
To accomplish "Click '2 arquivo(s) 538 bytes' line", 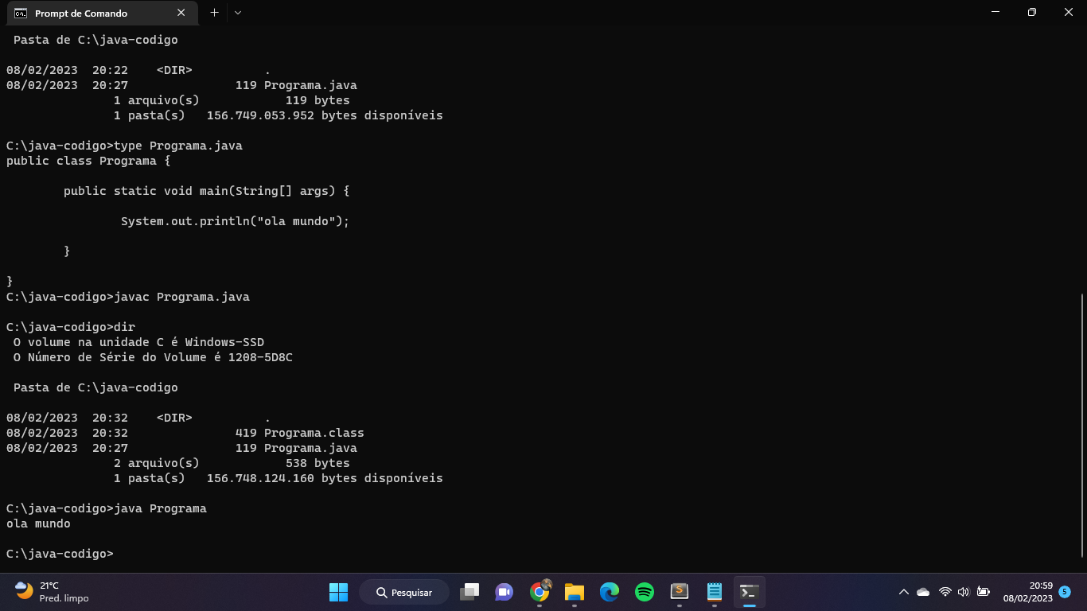I will click(x=232, y=463).
